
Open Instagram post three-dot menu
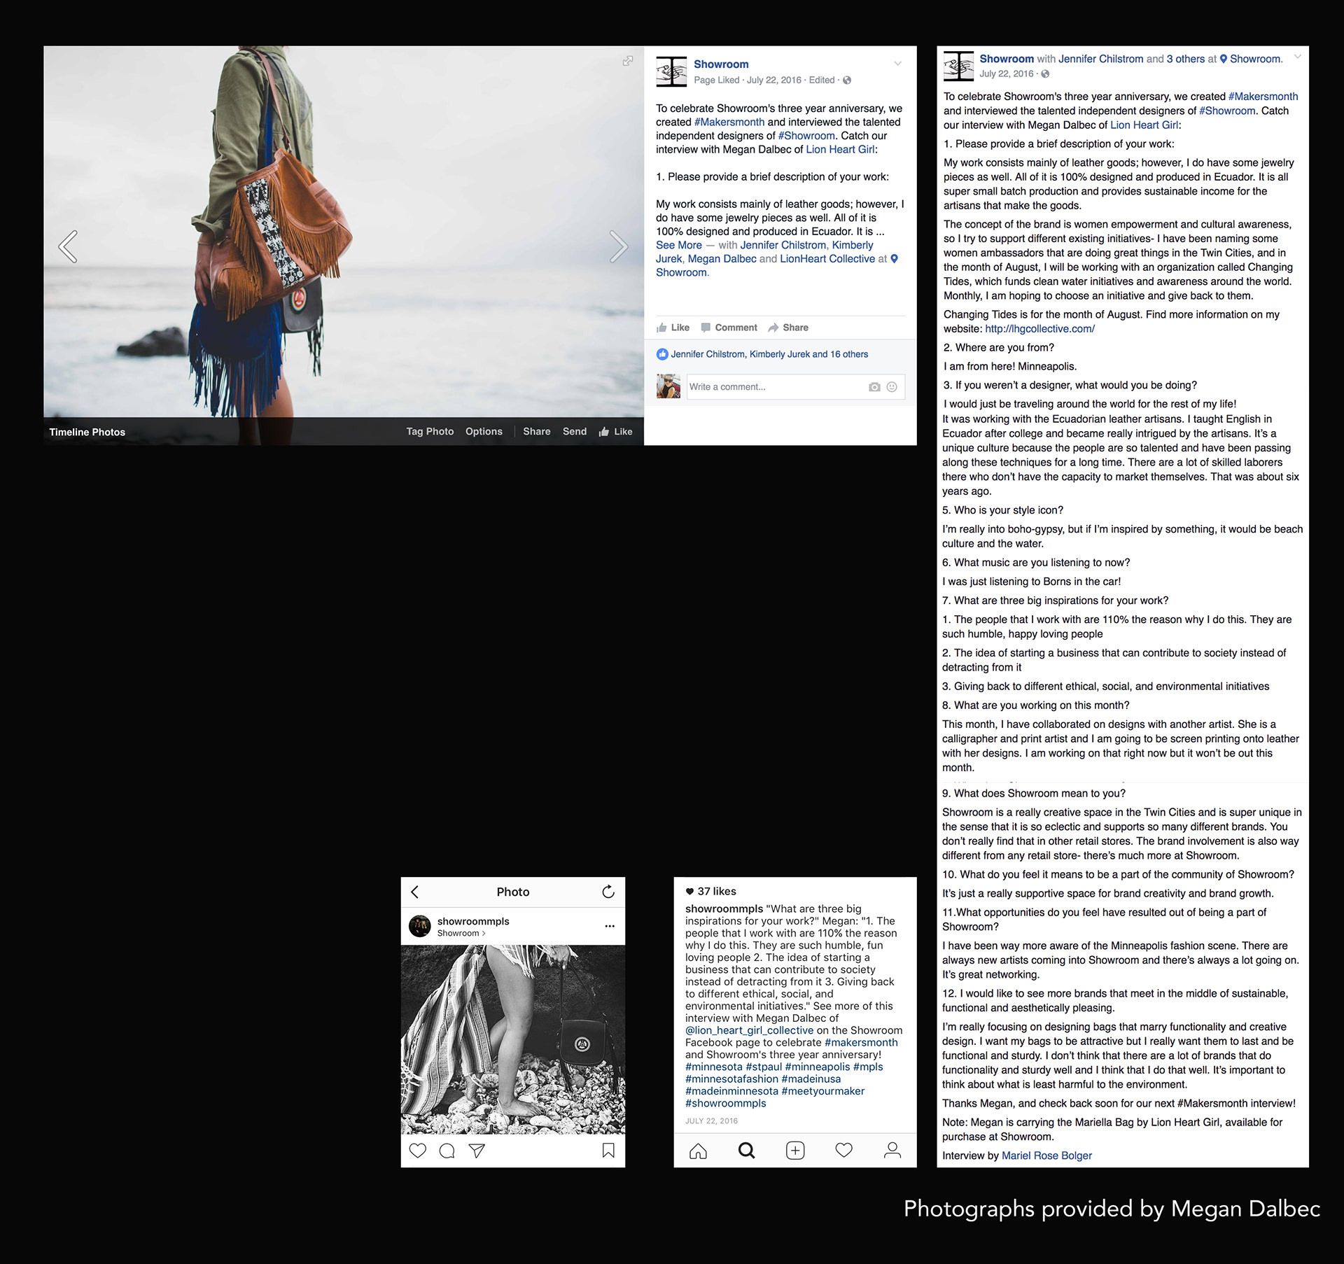click(610, 926)
